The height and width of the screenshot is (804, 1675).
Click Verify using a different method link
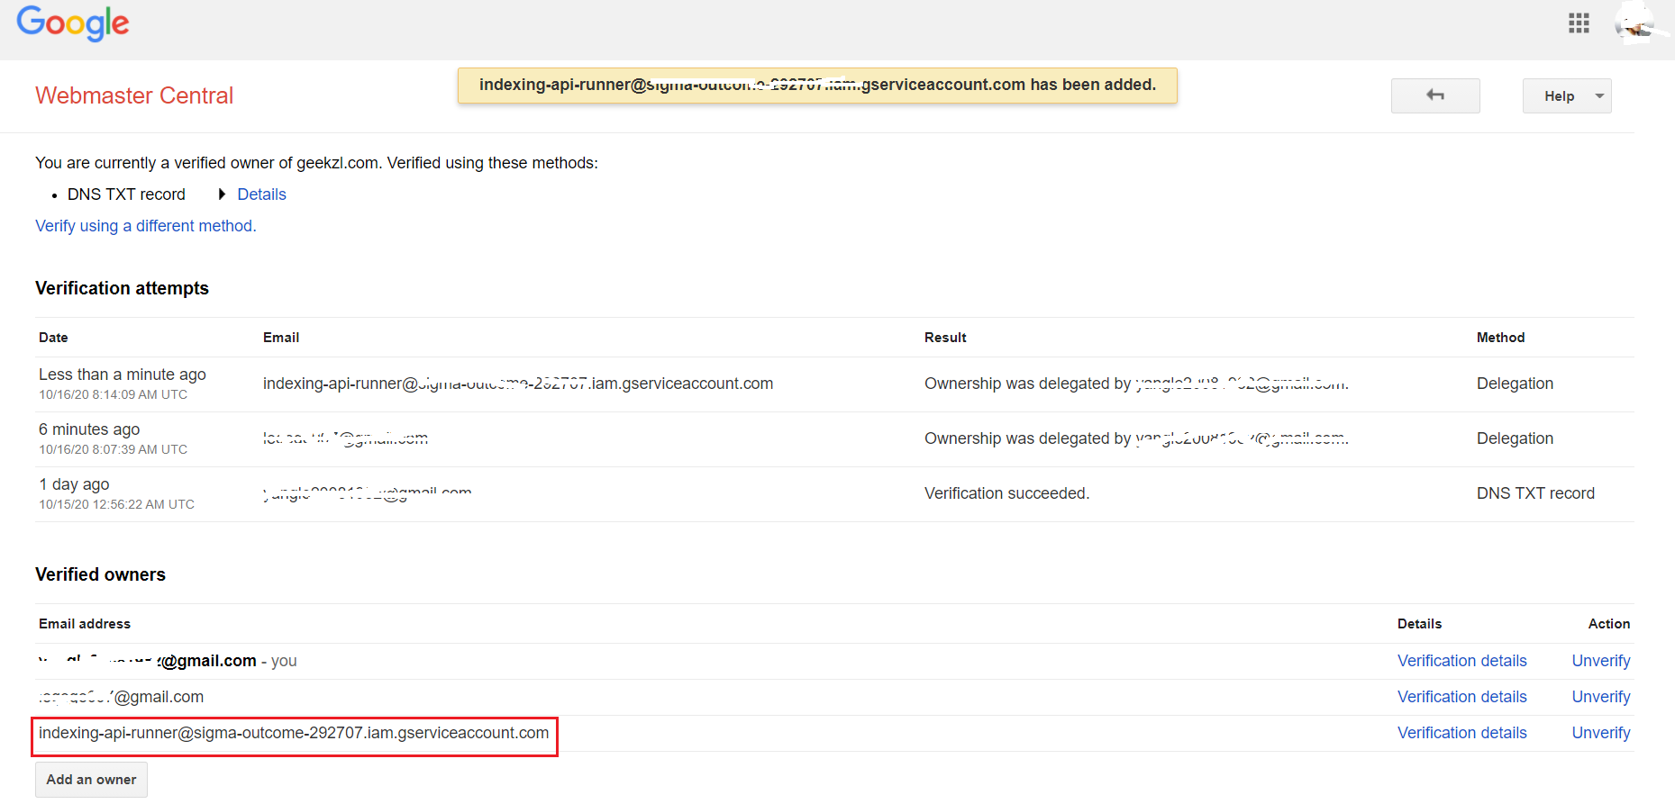click(146, 226)
